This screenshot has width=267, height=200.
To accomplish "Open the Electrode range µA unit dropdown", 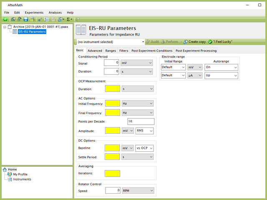I will 195,75.
